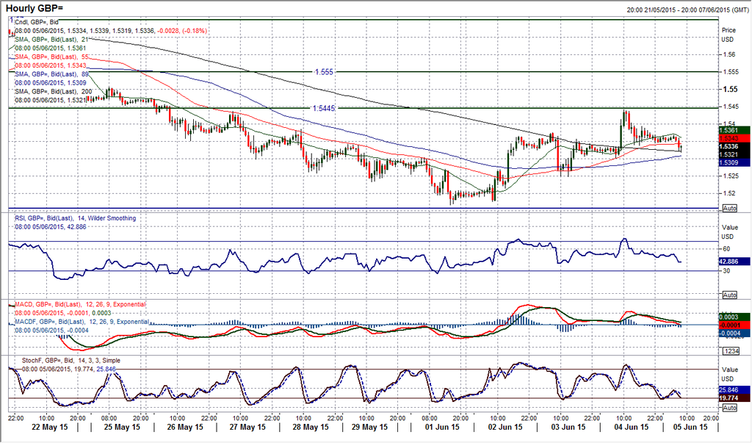Click the Auto button in RSI panel

(729, 295)
